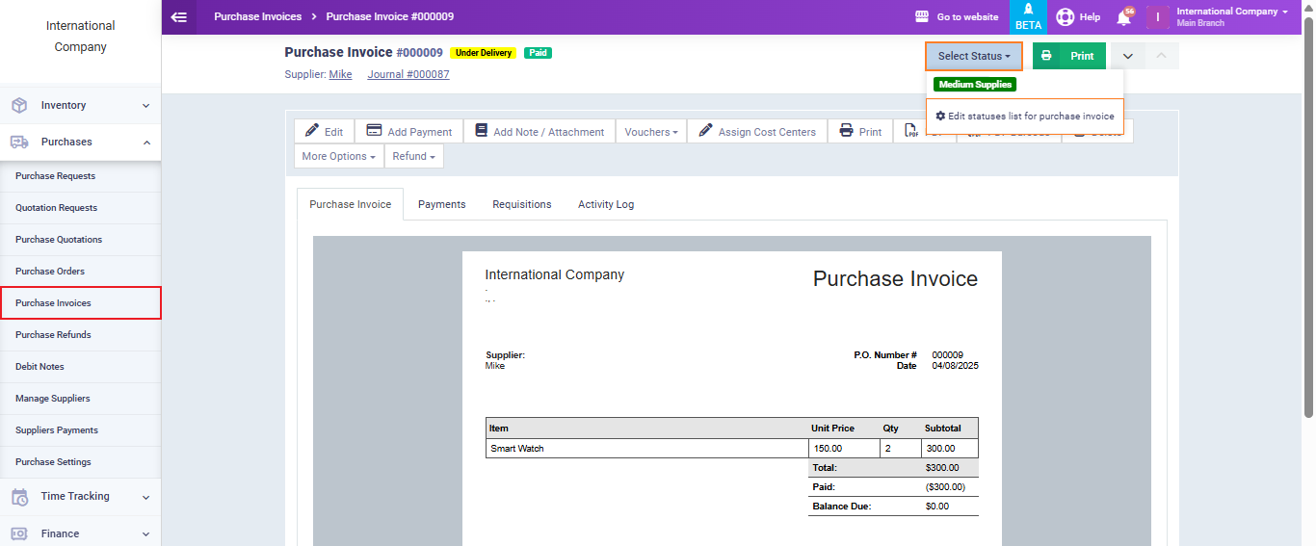Image resolution: width=1316 pixels, height=546 pixels.
Task: Open the Select Status dropdown
Action: pos(974,56)
